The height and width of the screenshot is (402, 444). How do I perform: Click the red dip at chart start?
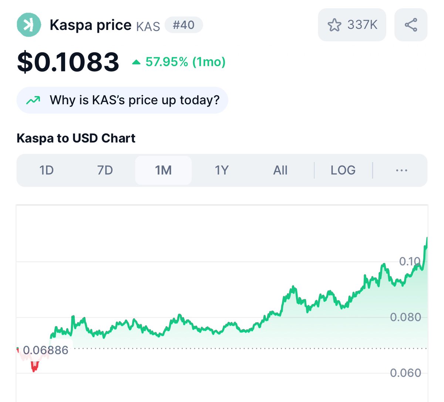(x=34, y=366)
